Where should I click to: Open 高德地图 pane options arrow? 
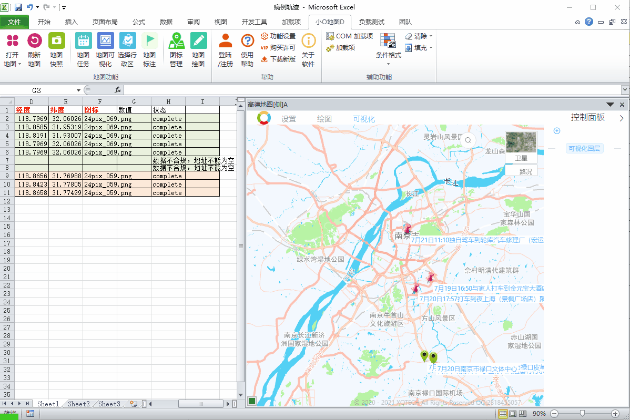pos(611,105)
